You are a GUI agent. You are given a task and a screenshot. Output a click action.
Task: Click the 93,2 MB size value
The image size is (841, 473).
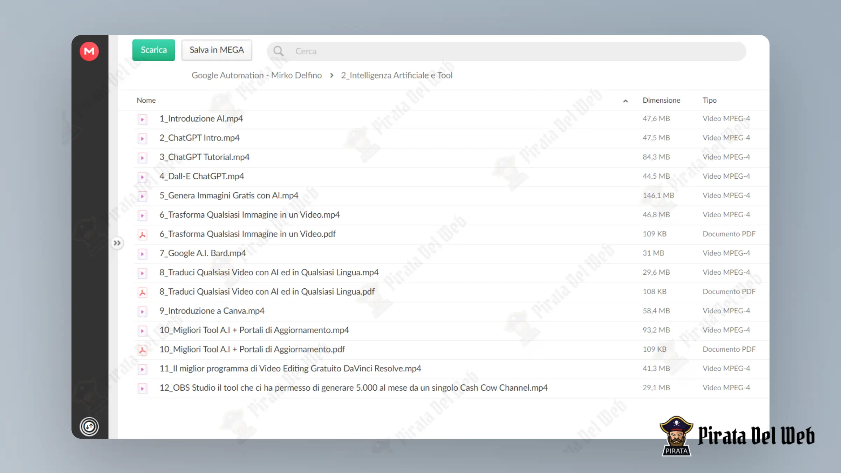[x=656, y=330]
